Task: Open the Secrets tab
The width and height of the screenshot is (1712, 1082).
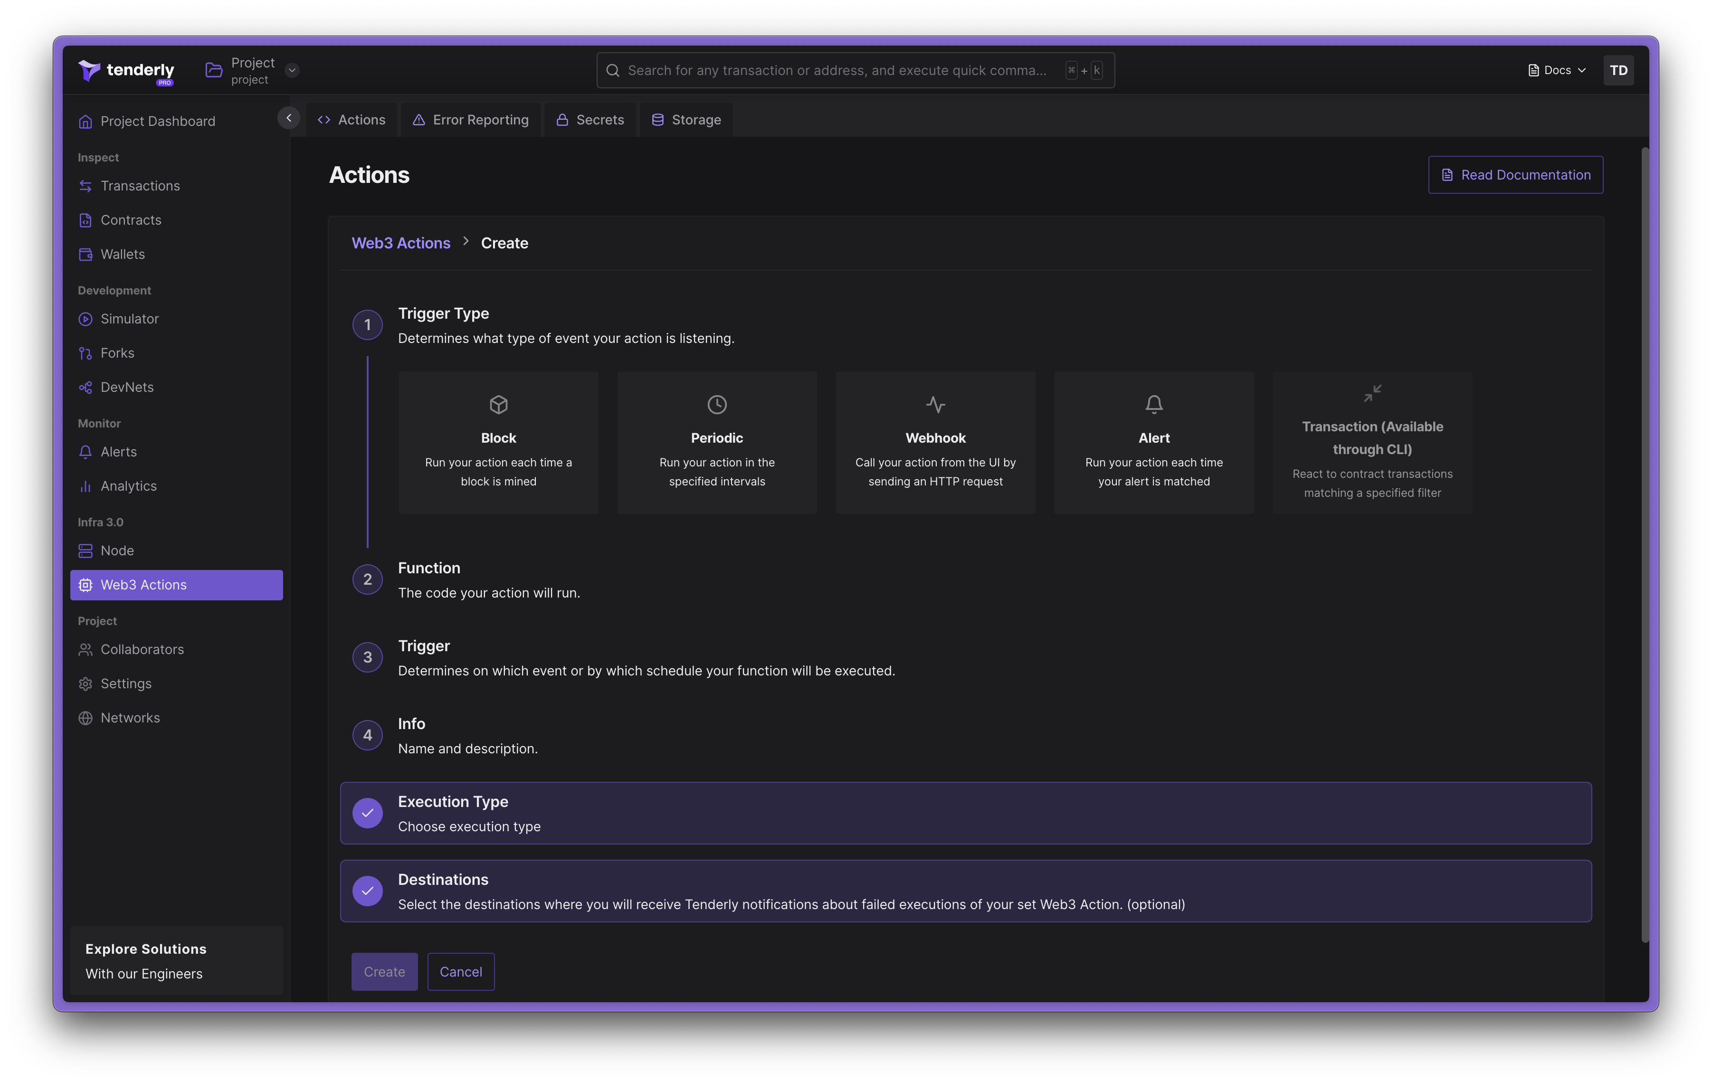Action: [x=590, y=120]
